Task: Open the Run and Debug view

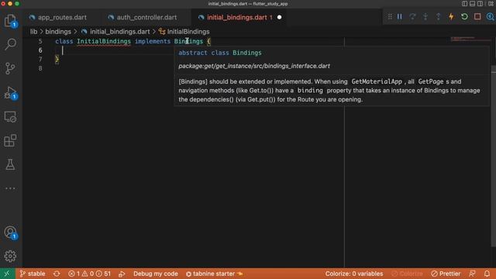Action: tap(10, 93)
